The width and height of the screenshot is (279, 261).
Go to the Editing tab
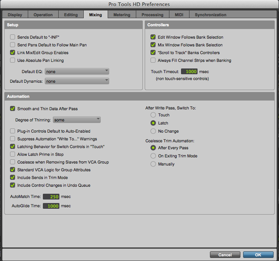[x=71, y=15]
